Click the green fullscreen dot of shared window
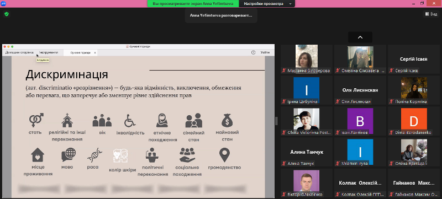The width and height of the screenshot is (442, 199). 12,46
